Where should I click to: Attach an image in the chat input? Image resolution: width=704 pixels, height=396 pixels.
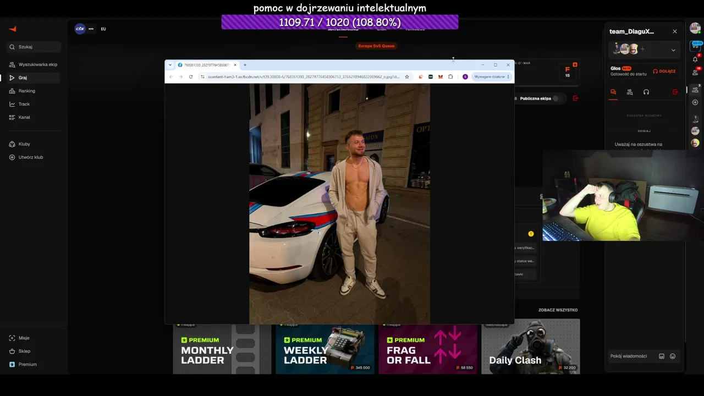[x=662, y=356]
